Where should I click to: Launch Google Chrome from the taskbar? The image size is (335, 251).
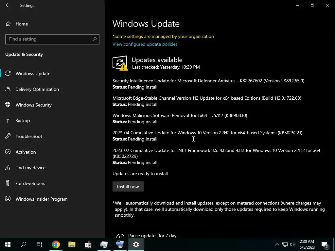tap(56, 244)
